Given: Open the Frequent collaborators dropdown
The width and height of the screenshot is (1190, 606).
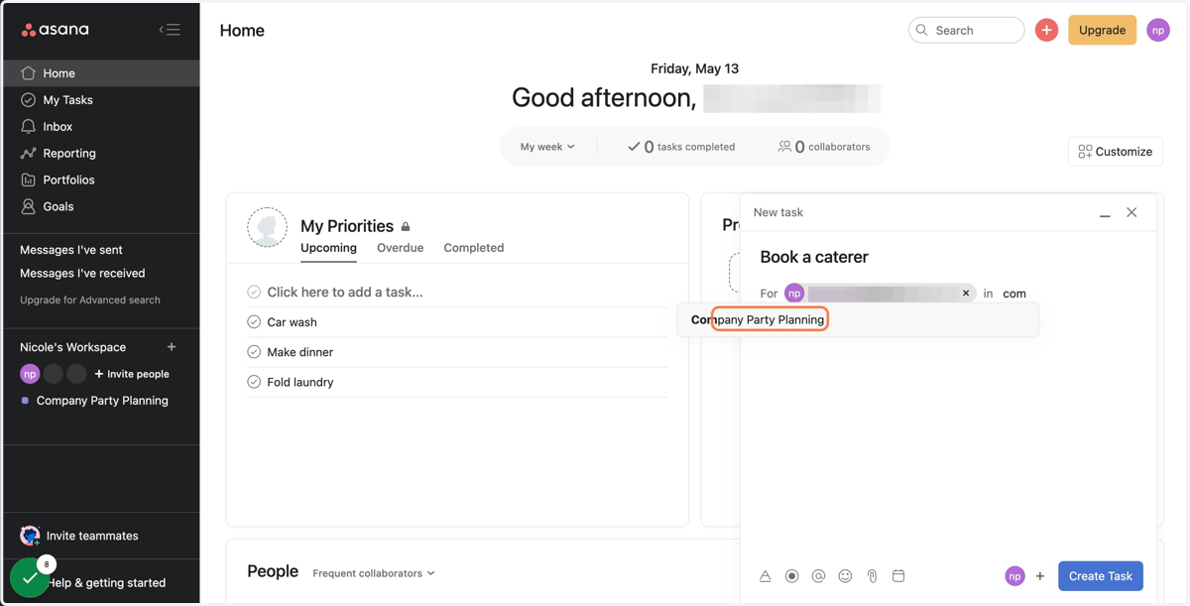Looking at the screenshot, I should click(374, 573).
